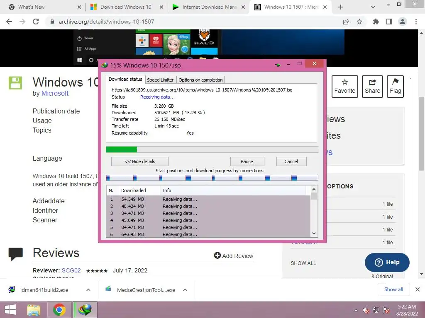Screen dimensions: 425x318
Task: Open File Explorer from taskbar
Action: (34, 310)
